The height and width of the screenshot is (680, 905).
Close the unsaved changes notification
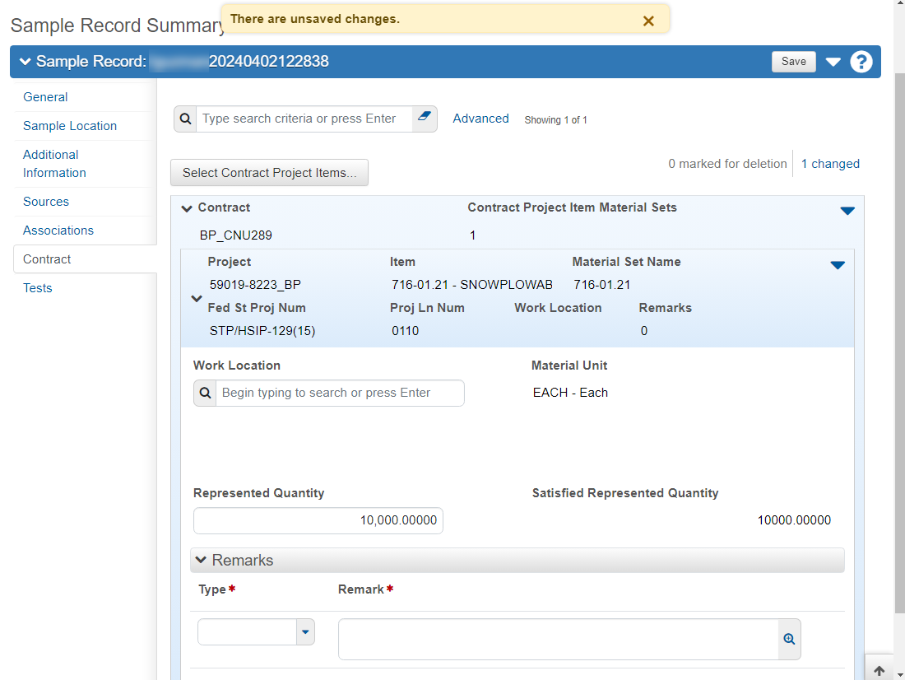648,21
